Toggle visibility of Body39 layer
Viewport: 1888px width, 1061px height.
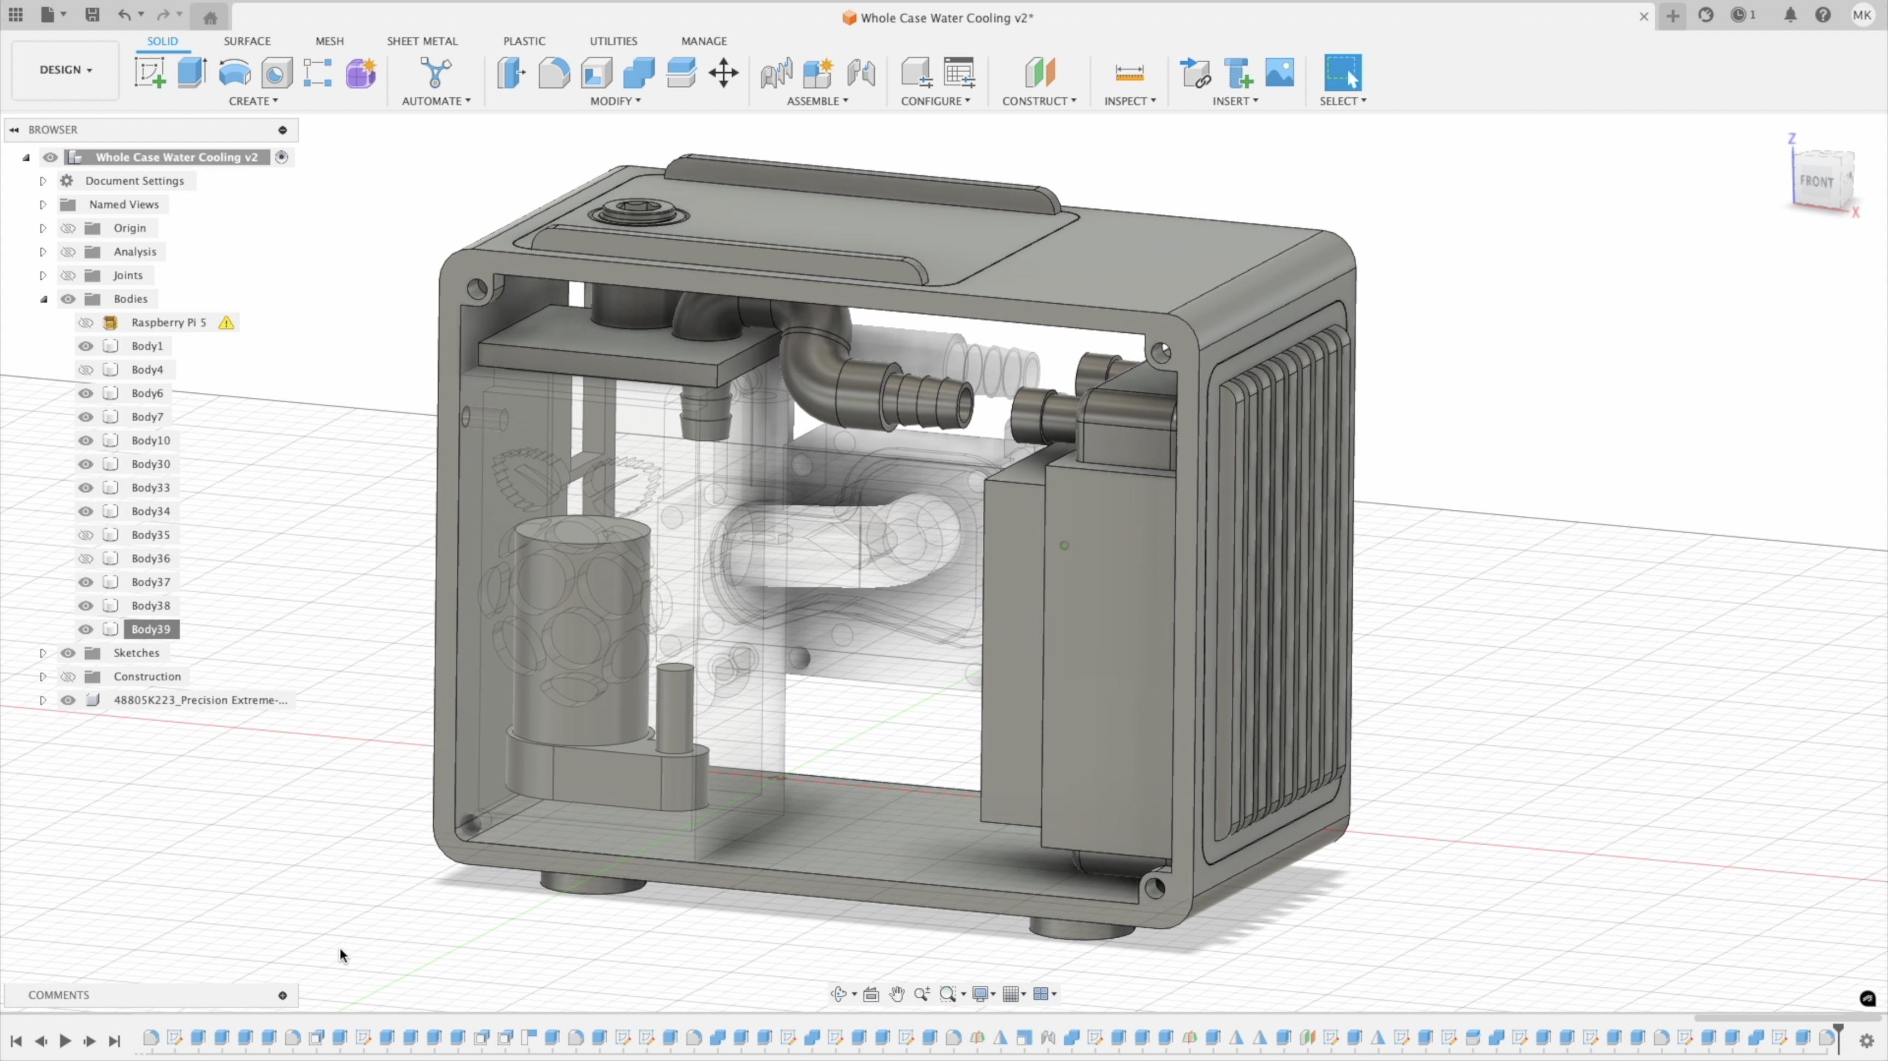[84, 629]
